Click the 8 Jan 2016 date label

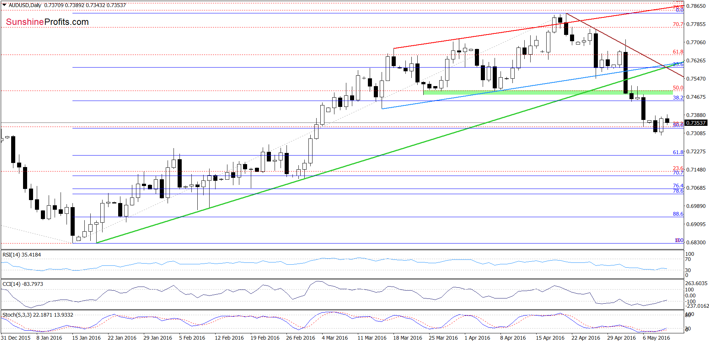tap(49, 338)
